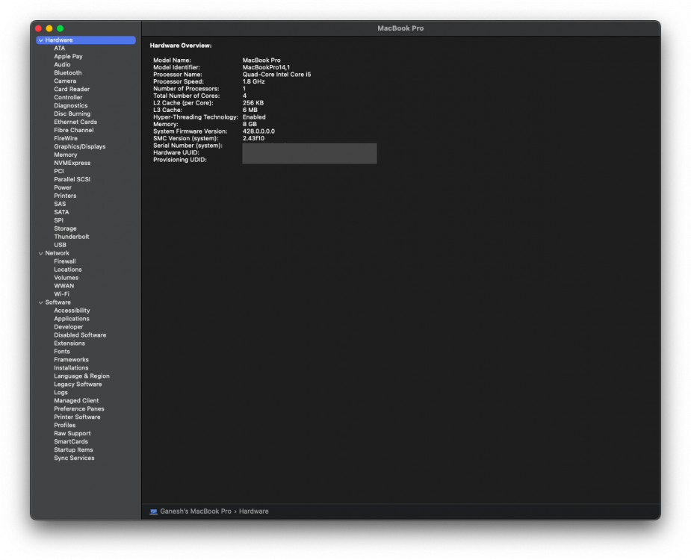Open the Frameworks section
The width and height of the screenshot is (691, 560).
72,360
